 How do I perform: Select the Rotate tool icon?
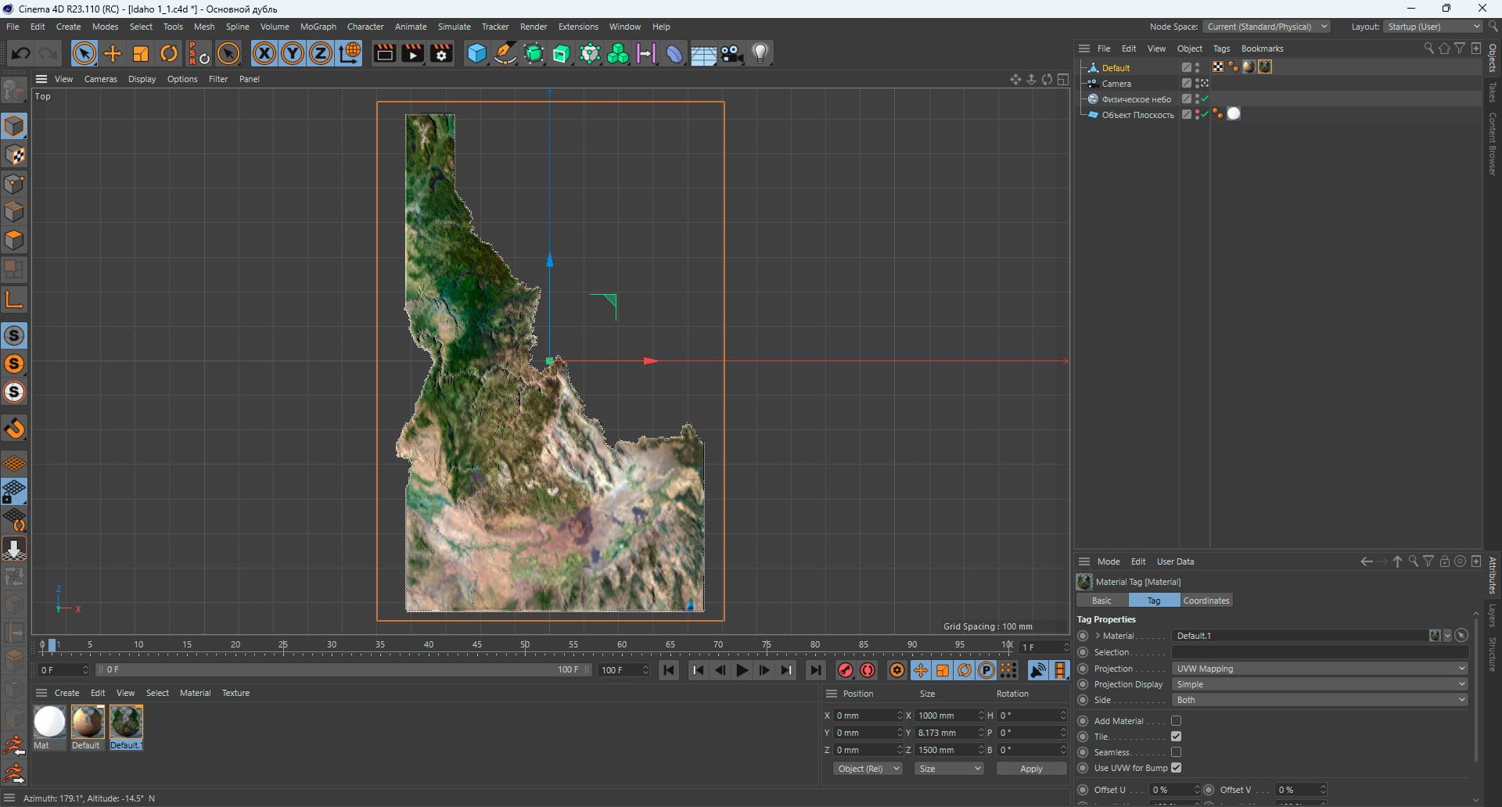169,54
